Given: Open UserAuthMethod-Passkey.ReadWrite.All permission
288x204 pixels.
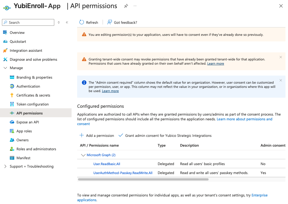Looking at the screenshot, I should click(123, 173).
